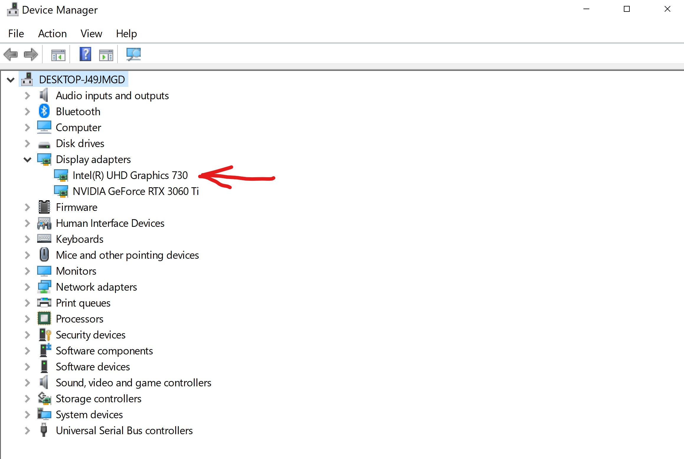This screenshot has width=684, height=459.
Task: Click the Back arrow toolbar icon
Action: pos(11,55)
